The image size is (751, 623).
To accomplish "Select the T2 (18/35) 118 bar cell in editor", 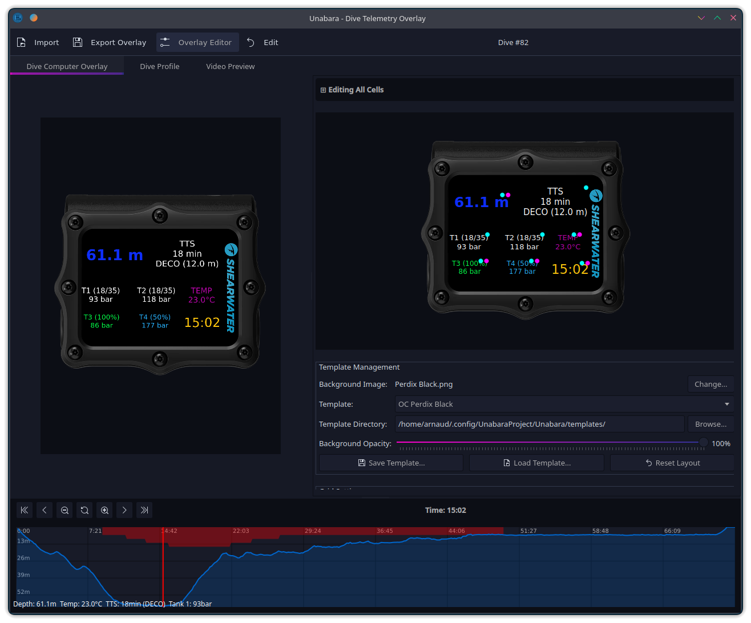I will [x=524, y=242].
